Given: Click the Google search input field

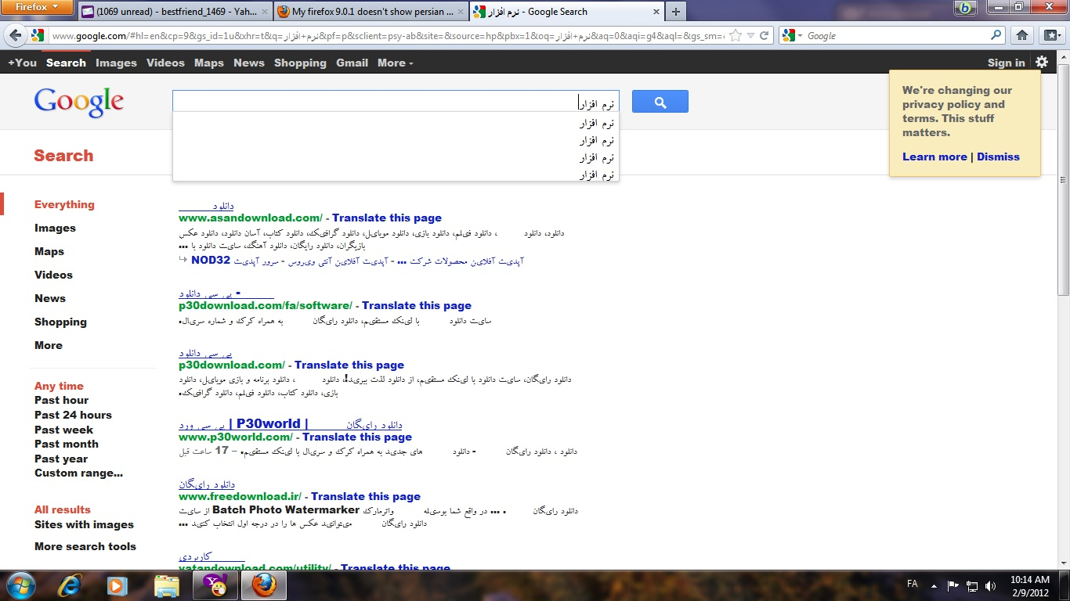Looking at the screenshot, I should pos(396,102).
